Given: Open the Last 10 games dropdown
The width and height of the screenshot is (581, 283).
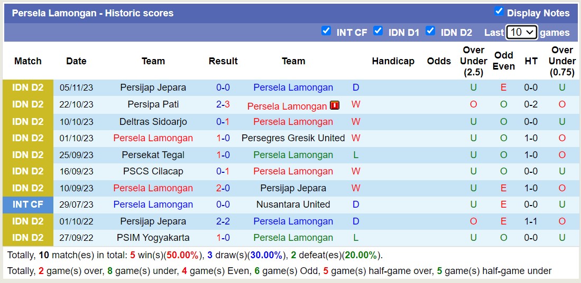Looking at the screenshot, I should pyautogui.click(x=522, y=33).
